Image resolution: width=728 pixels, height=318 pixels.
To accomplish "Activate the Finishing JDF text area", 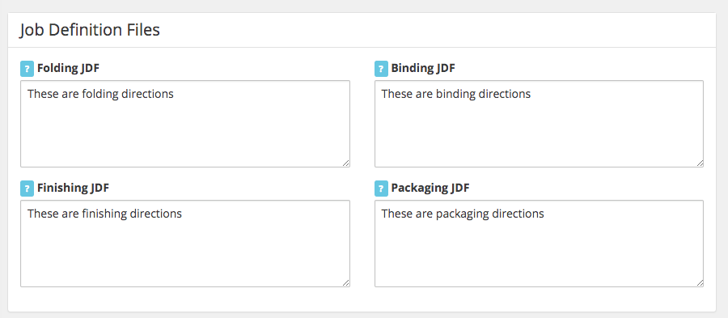I will [x=185, y=244].
